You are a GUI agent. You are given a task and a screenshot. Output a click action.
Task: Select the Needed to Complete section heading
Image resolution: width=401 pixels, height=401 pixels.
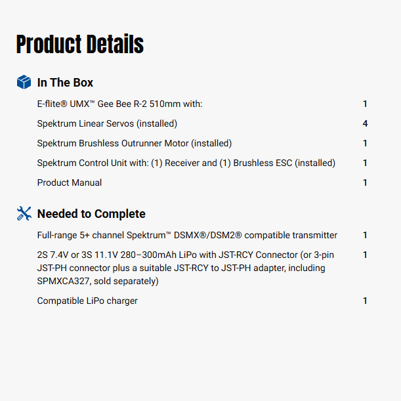pyautogui.click(x=91, y=214)
